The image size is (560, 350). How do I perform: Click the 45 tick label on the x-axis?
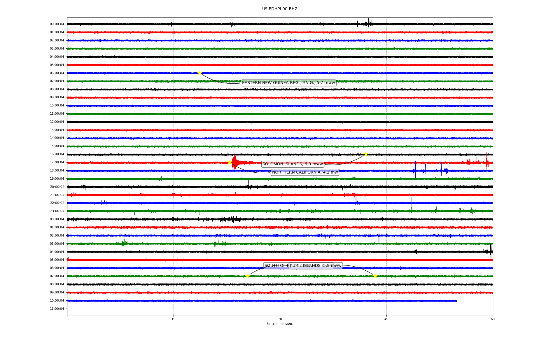point(386,319)
